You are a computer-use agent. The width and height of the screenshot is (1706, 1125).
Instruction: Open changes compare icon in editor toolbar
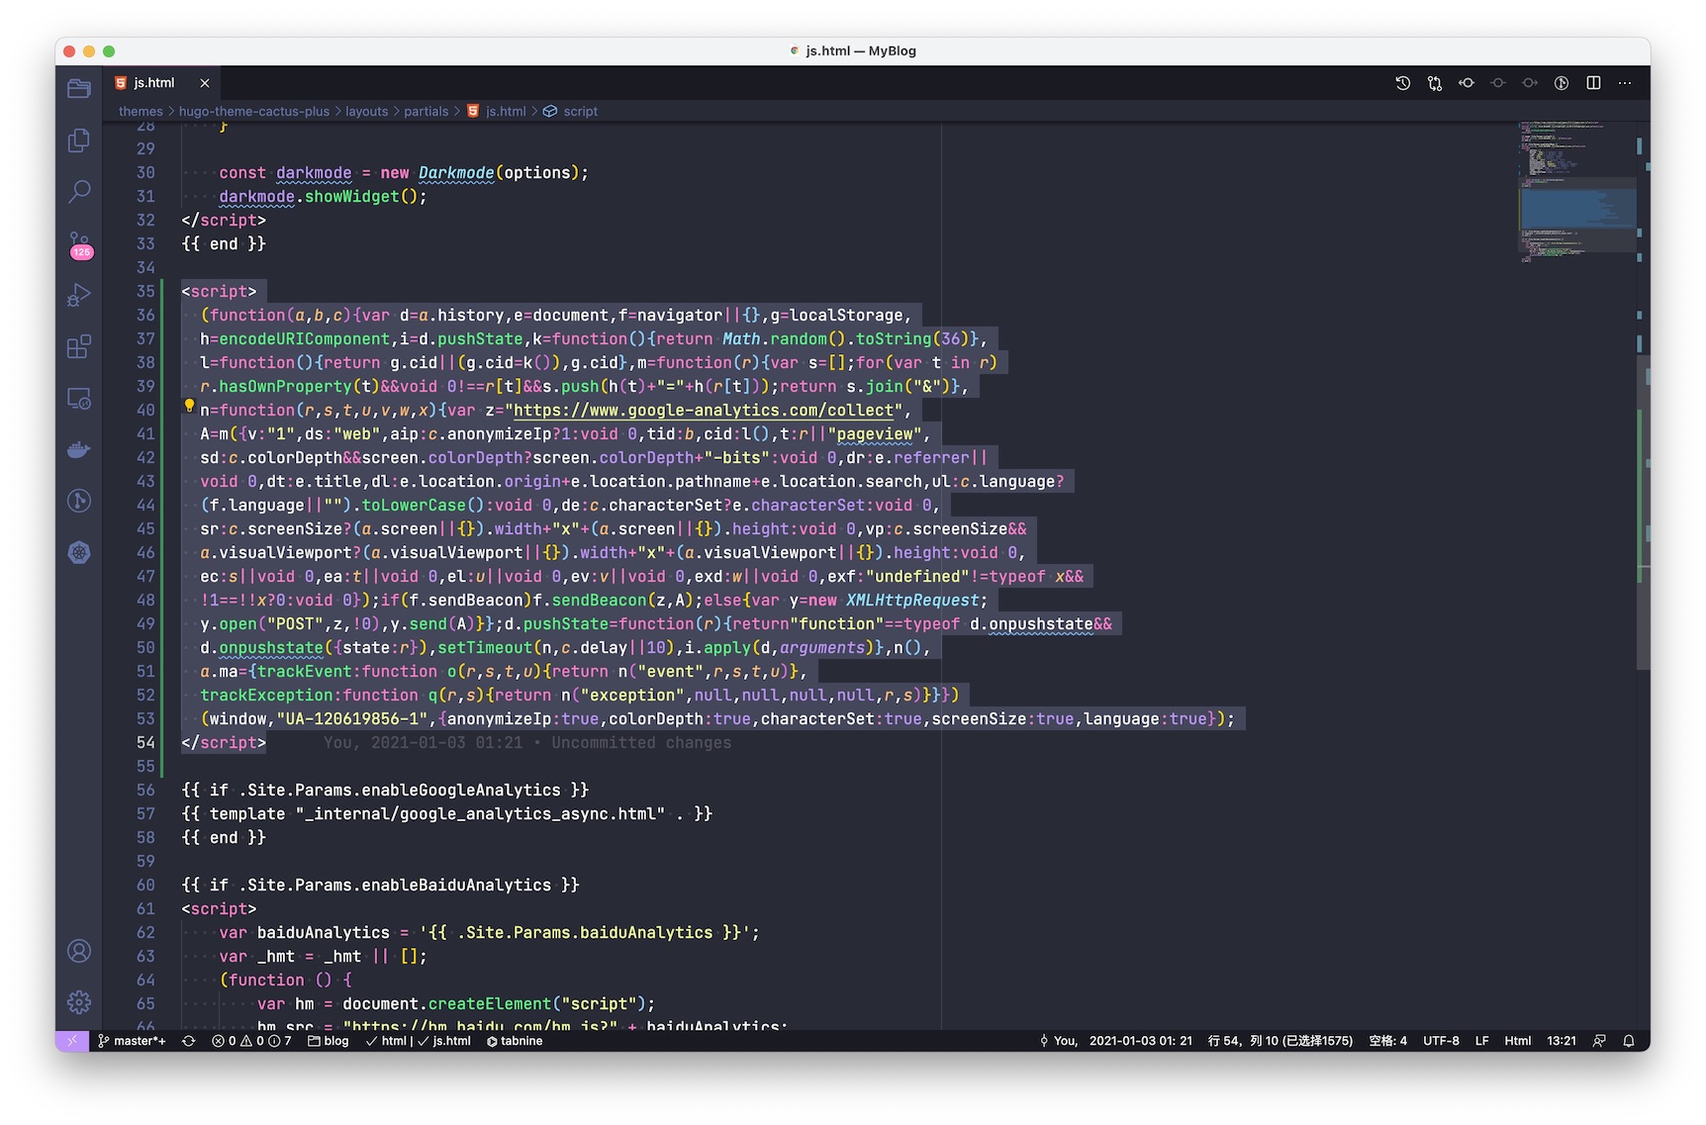tap(1435, 83)
